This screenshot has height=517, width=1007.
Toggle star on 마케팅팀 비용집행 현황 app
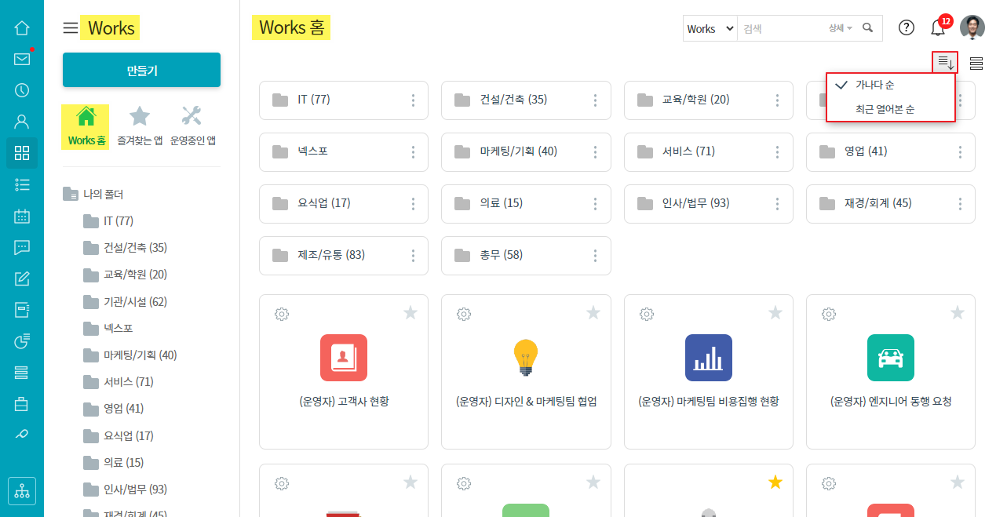click(775, 313)
